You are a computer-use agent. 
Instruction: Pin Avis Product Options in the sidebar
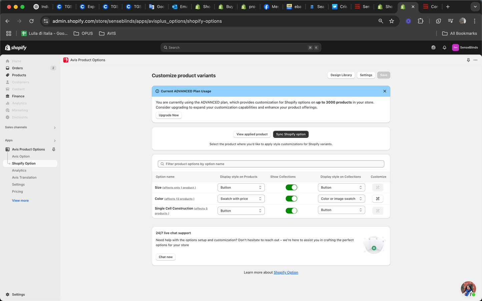[54, 149]
